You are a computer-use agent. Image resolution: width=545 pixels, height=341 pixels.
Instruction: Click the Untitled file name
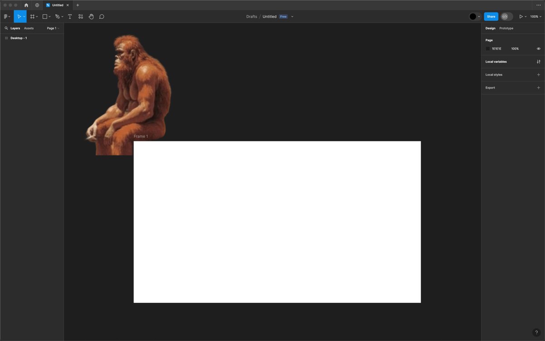pos(269,16)
